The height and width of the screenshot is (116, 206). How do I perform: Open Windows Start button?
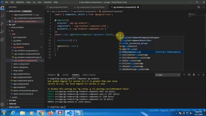[x=4, y=113]
